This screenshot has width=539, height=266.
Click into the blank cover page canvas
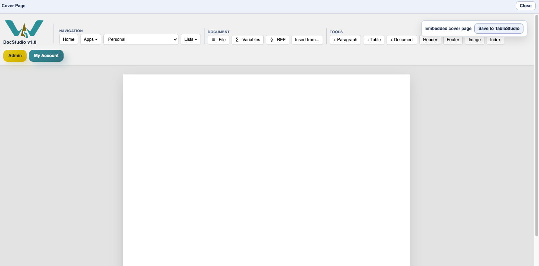coord(266,170)
